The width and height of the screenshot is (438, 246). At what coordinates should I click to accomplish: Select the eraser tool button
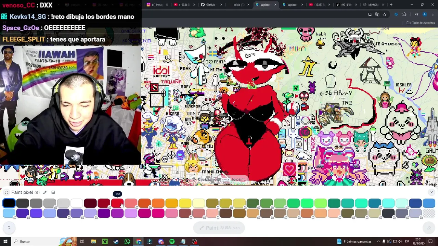pos(429,228)
